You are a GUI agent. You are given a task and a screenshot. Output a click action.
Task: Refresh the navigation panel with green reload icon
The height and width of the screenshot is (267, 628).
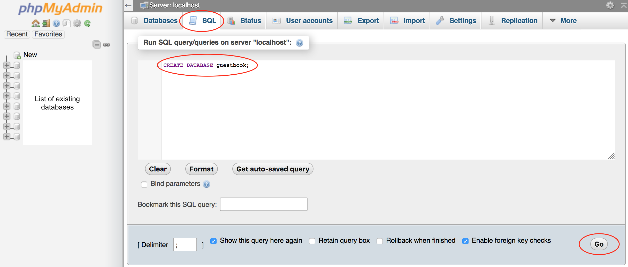click(87, 23)
